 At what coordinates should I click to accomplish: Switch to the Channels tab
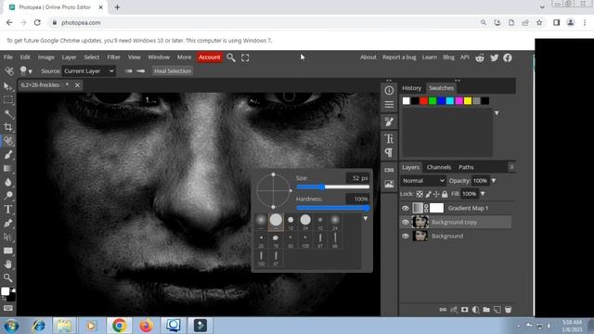click(439, 167)
